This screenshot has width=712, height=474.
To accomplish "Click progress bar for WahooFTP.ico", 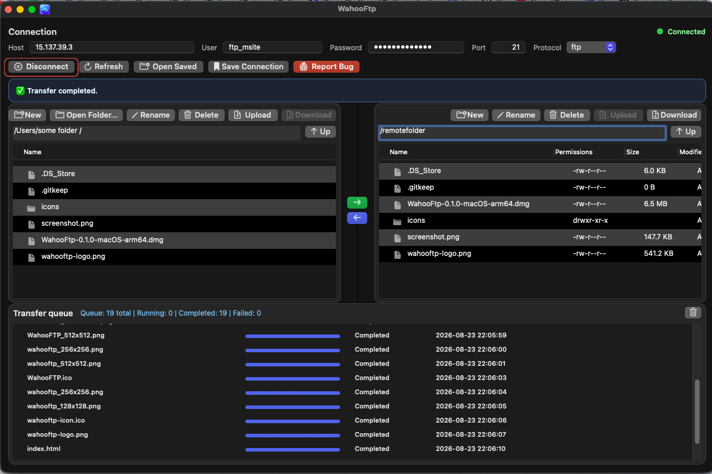I will [293, 378].
